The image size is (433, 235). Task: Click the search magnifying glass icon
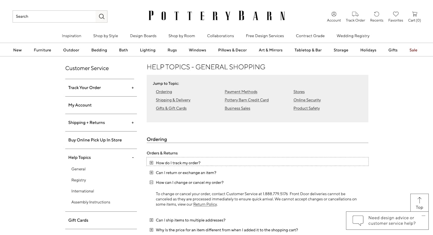(x=101, y=16)
